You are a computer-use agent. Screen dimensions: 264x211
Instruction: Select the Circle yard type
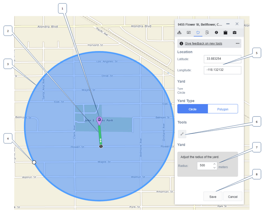click(x=192, y=109)
